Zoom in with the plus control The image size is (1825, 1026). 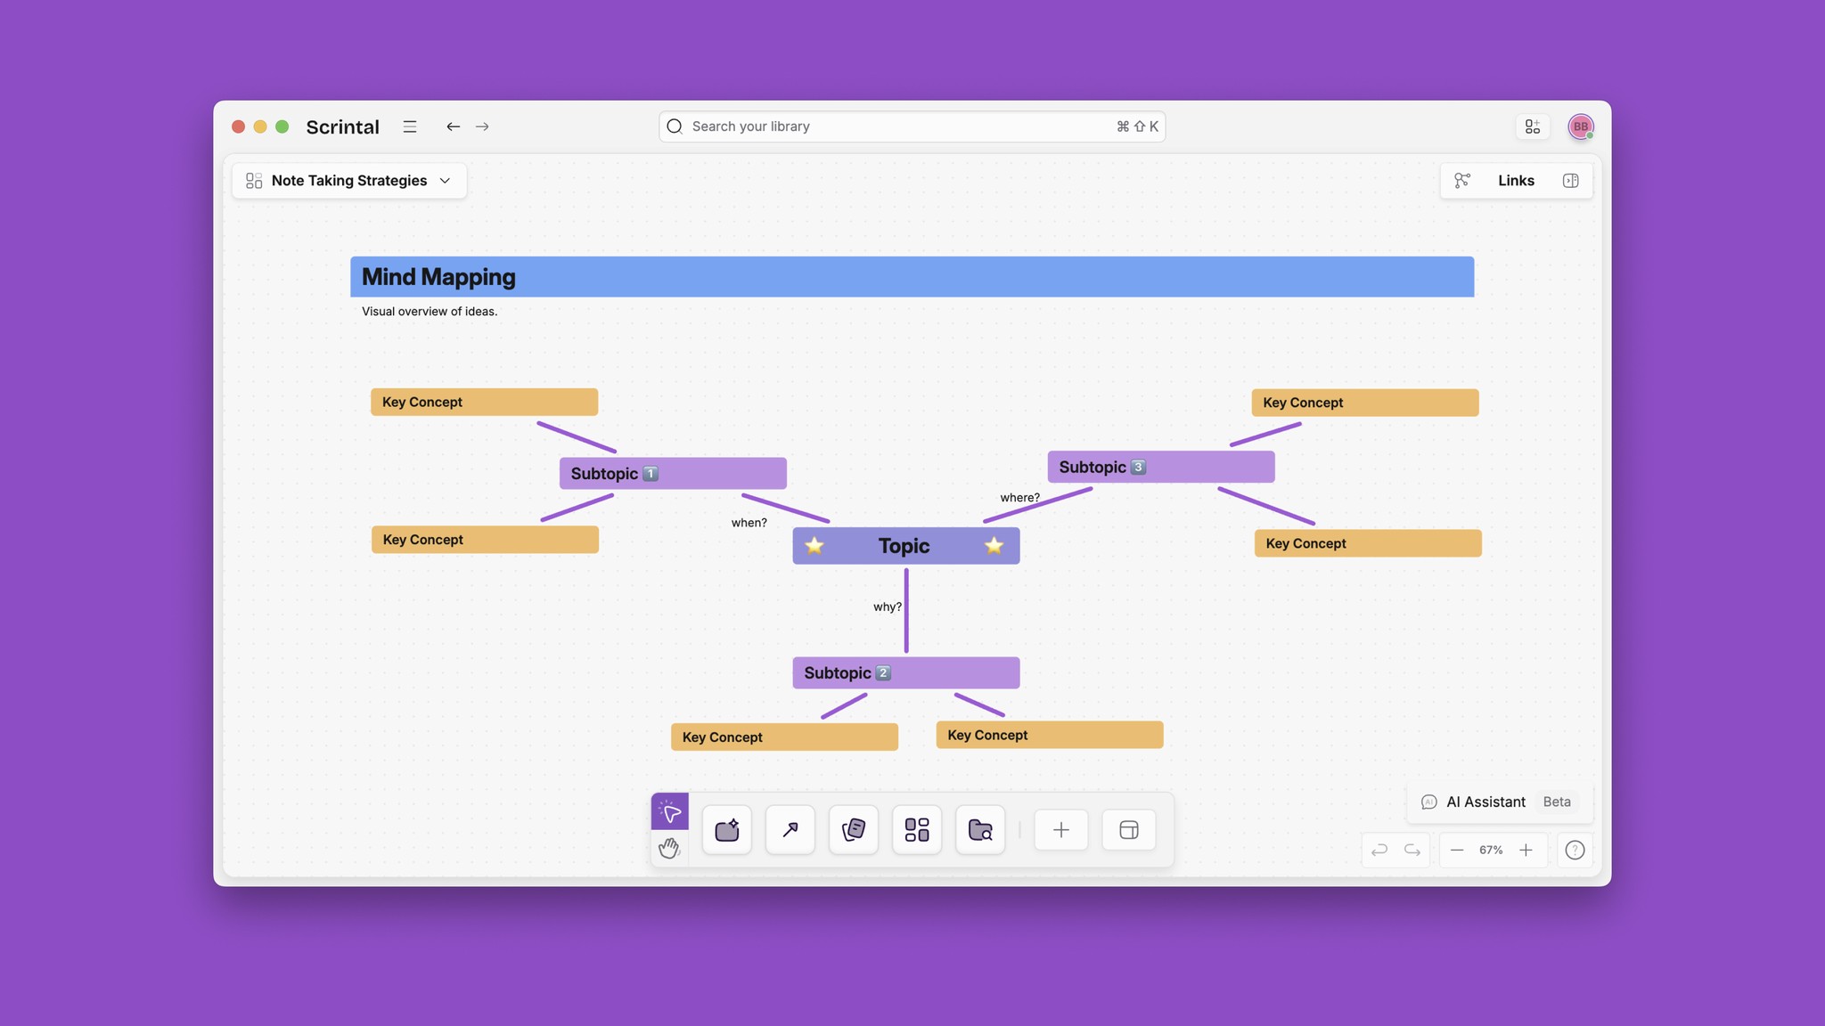(1526, 850)
